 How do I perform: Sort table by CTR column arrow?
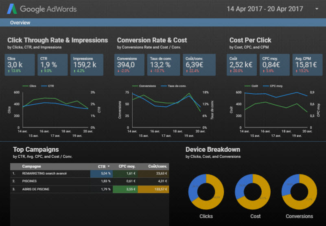(x=109, y=166)
